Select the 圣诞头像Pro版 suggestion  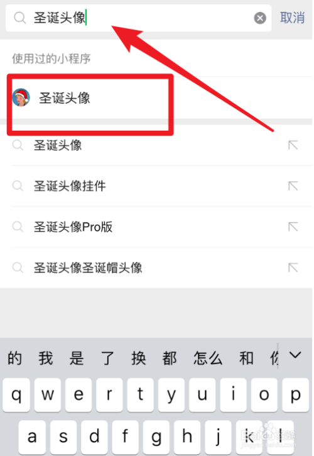(157, 227)
